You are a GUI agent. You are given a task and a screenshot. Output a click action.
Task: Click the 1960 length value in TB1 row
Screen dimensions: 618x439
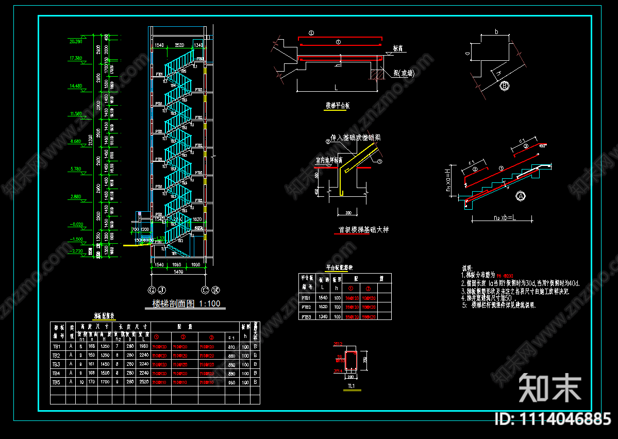click(144, 346)
